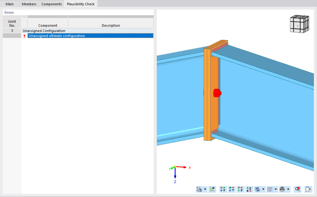Set view in -Z direction
The width and height of the screenshot is (317, 197).
point(249,189)
